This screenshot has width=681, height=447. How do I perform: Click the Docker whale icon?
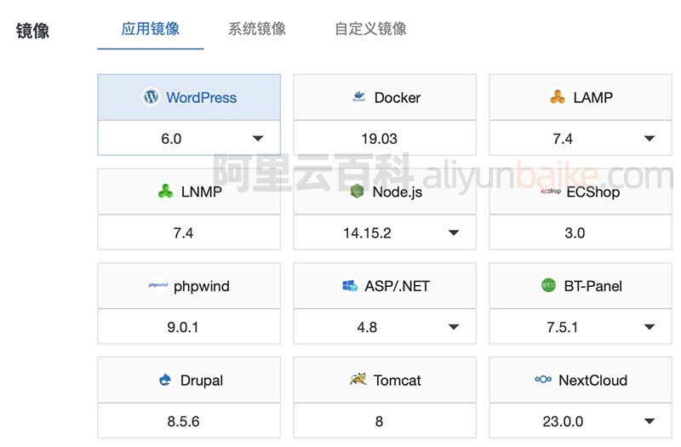(358, 96)
